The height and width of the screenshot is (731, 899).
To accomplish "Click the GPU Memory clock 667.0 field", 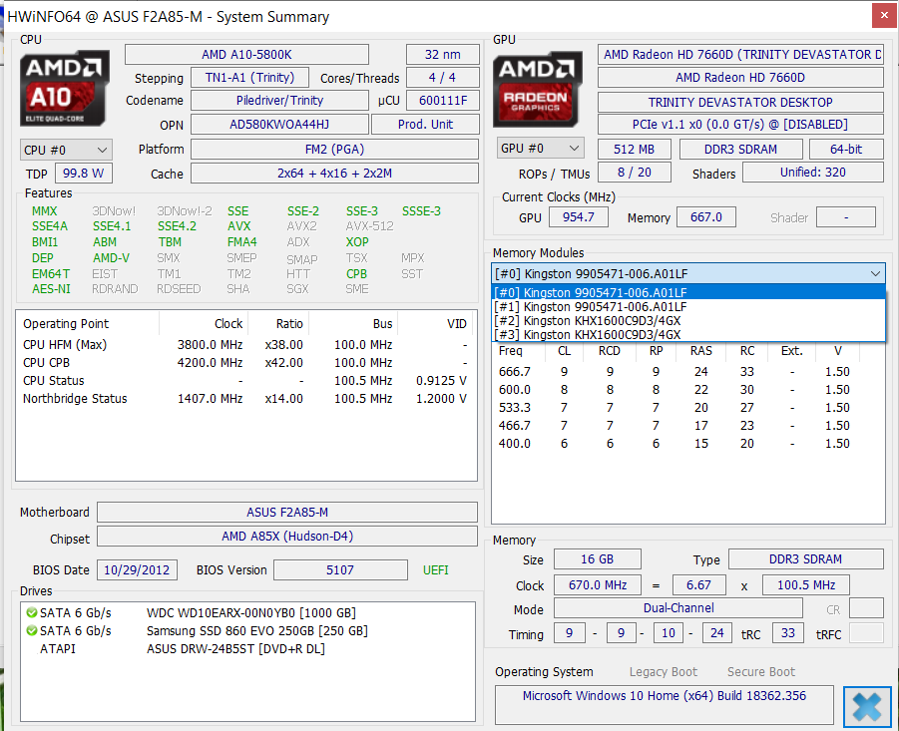I will 706,217.
